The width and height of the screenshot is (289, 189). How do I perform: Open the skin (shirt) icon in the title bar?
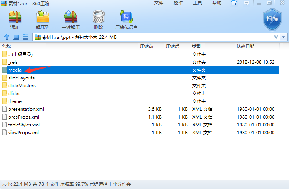[234, 3]
